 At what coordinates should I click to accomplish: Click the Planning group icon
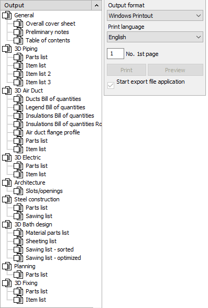[x=7, y=266]
